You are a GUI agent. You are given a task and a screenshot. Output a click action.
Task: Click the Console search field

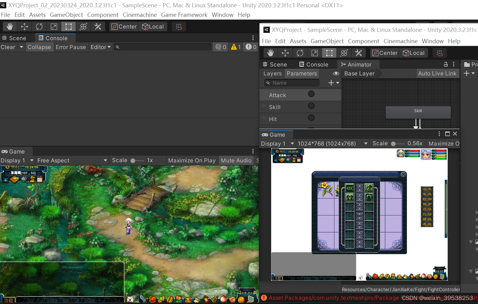[x=162, y=47]
